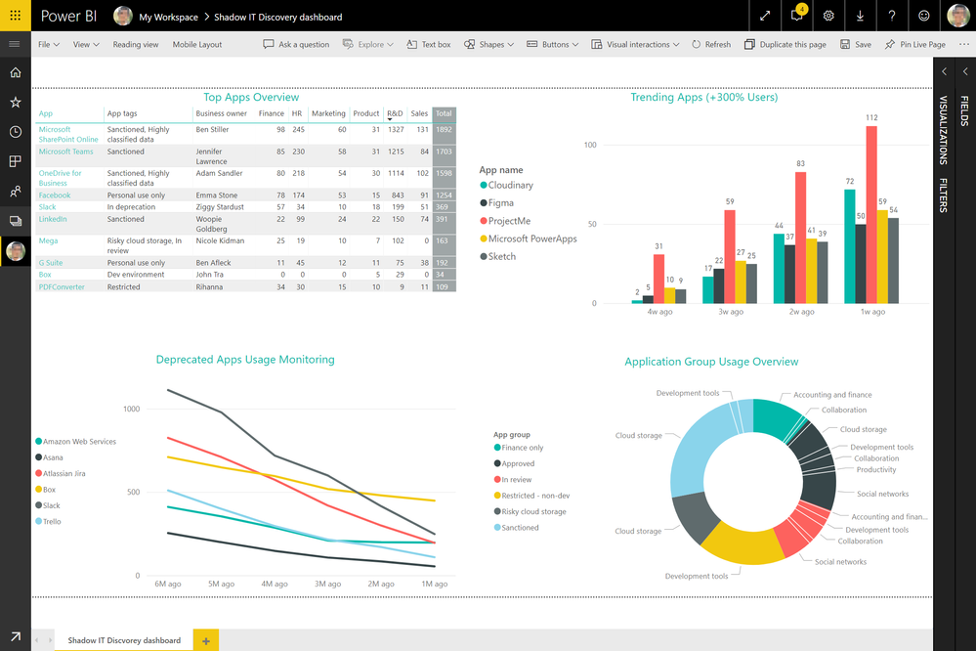This screenshot has width=976, height=651.
Task: Select ProjectMe legend color dot
Action: click(484, 221)
